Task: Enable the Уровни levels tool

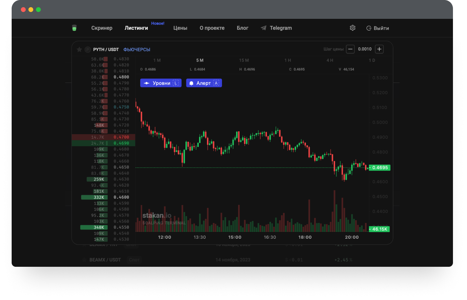Action: click(161, 83)
